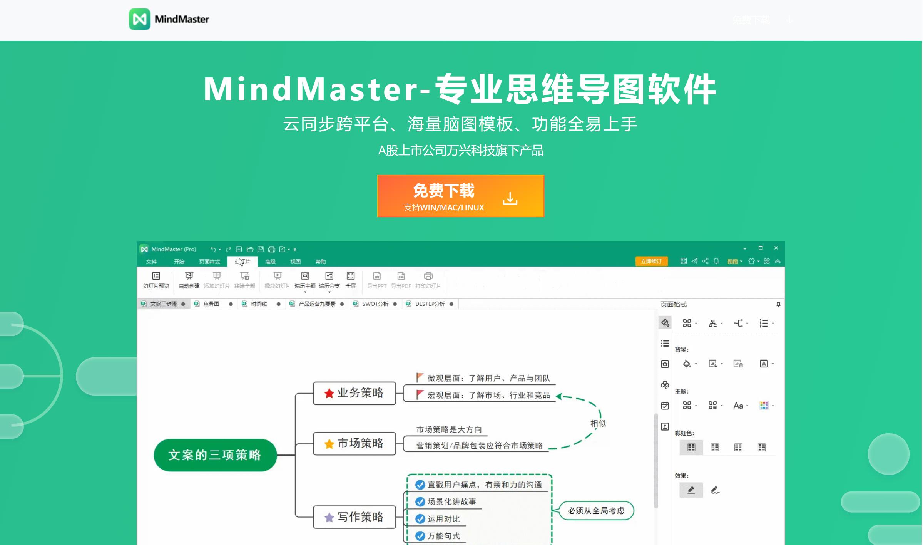Select the hand-drawn sketch effect style

715,490
